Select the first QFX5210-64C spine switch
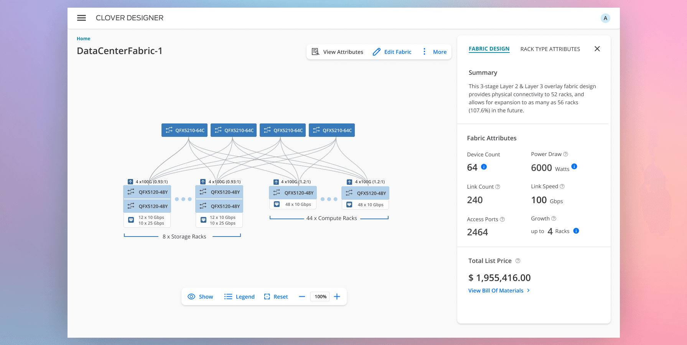Image resolution: width=687 pixels, height=345 pixels. coord(185,130)
